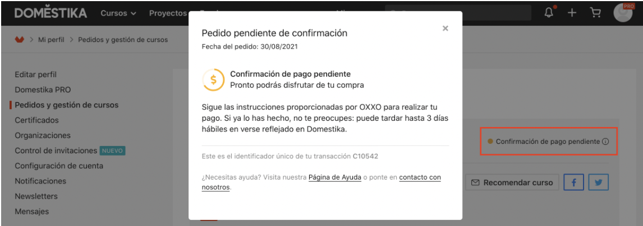Open Mensajes in sidebar
The height and width of the screenshot is (226, 643).
[32, 211]
